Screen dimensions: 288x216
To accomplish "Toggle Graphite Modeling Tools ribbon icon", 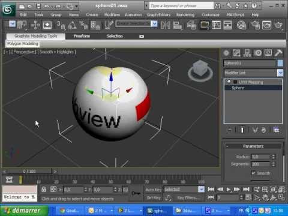I will pyautogui.click(x=204, y=25).
